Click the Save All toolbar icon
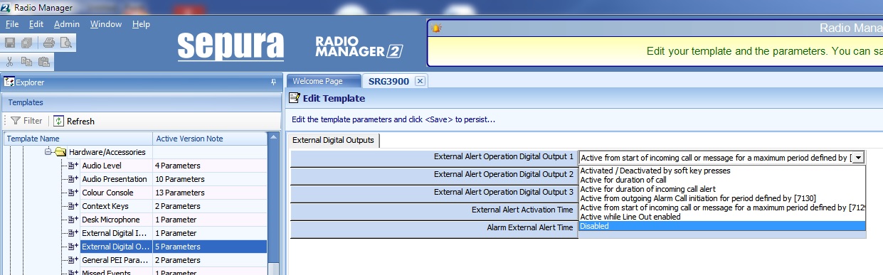Image resolution: width=883 pixels, height=275 pixels. (26, 43)
